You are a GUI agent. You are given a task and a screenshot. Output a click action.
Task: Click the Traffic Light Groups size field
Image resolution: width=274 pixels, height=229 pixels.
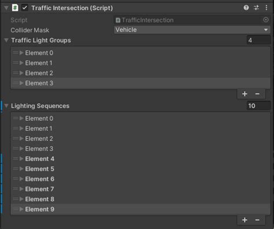[x=258, y=40]
